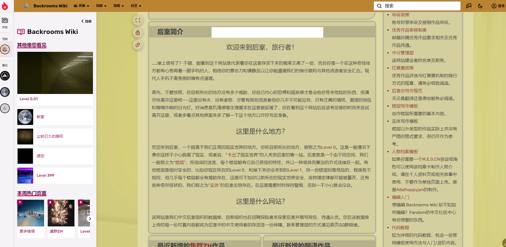This screenshot has height=247, width=506.
Task: Click the Fandom flame logo
Action: pyautogui.click(x=5, y=6)
